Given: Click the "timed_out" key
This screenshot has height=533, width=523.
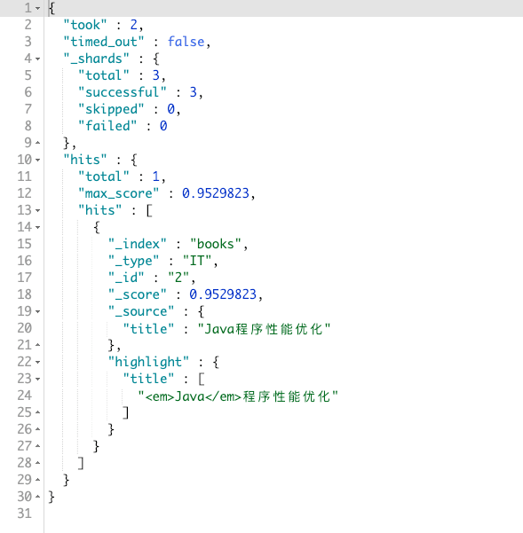Looking at the screenshot, I should point(104,42).
